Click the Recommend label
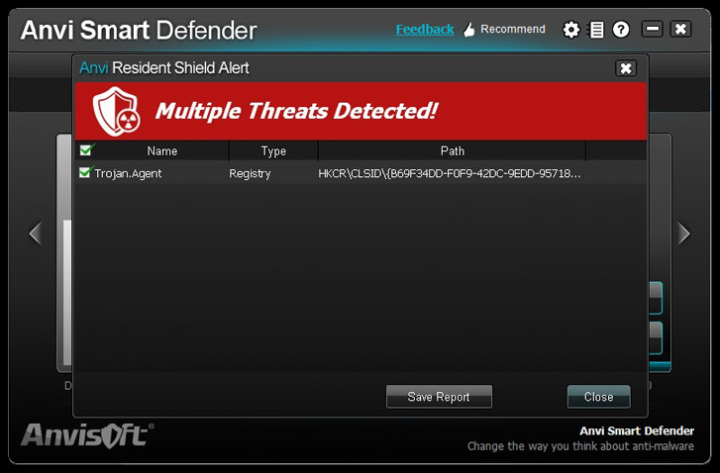 513,29
